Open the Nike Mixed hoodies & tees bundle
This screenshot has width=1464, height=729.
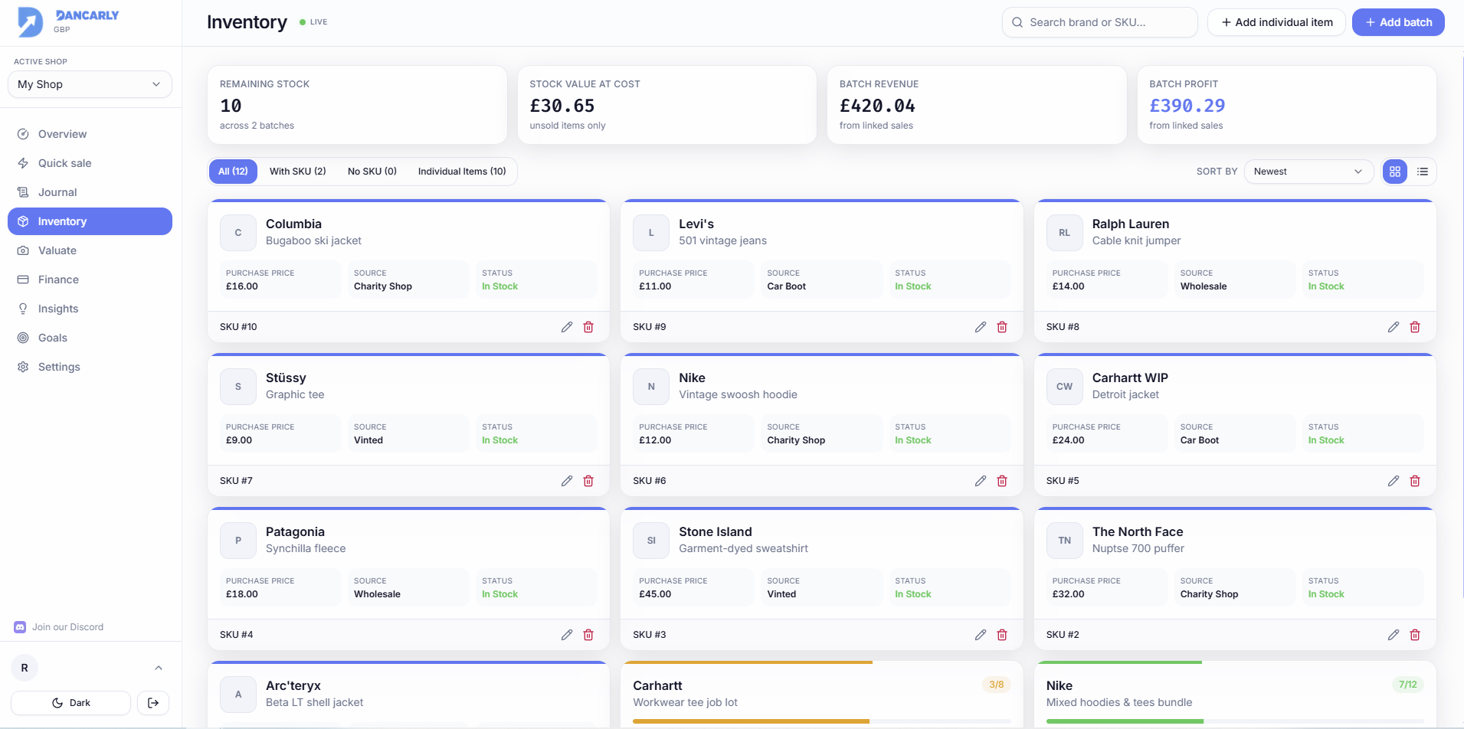[1235, 695]
